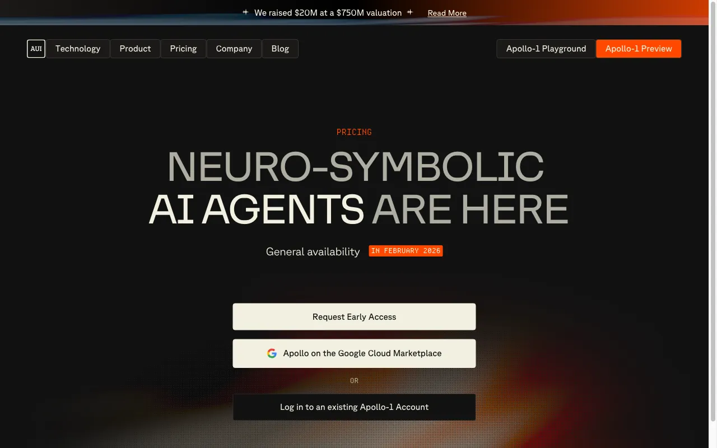Click the "General availability" text
This screenshot has height=448, width=717.
(x=313, y=251)
